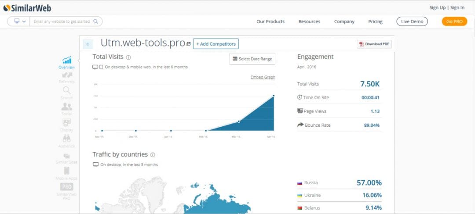Click the info icon beside Total Visits
Screen dimensions: 475x214
point(128,57)
